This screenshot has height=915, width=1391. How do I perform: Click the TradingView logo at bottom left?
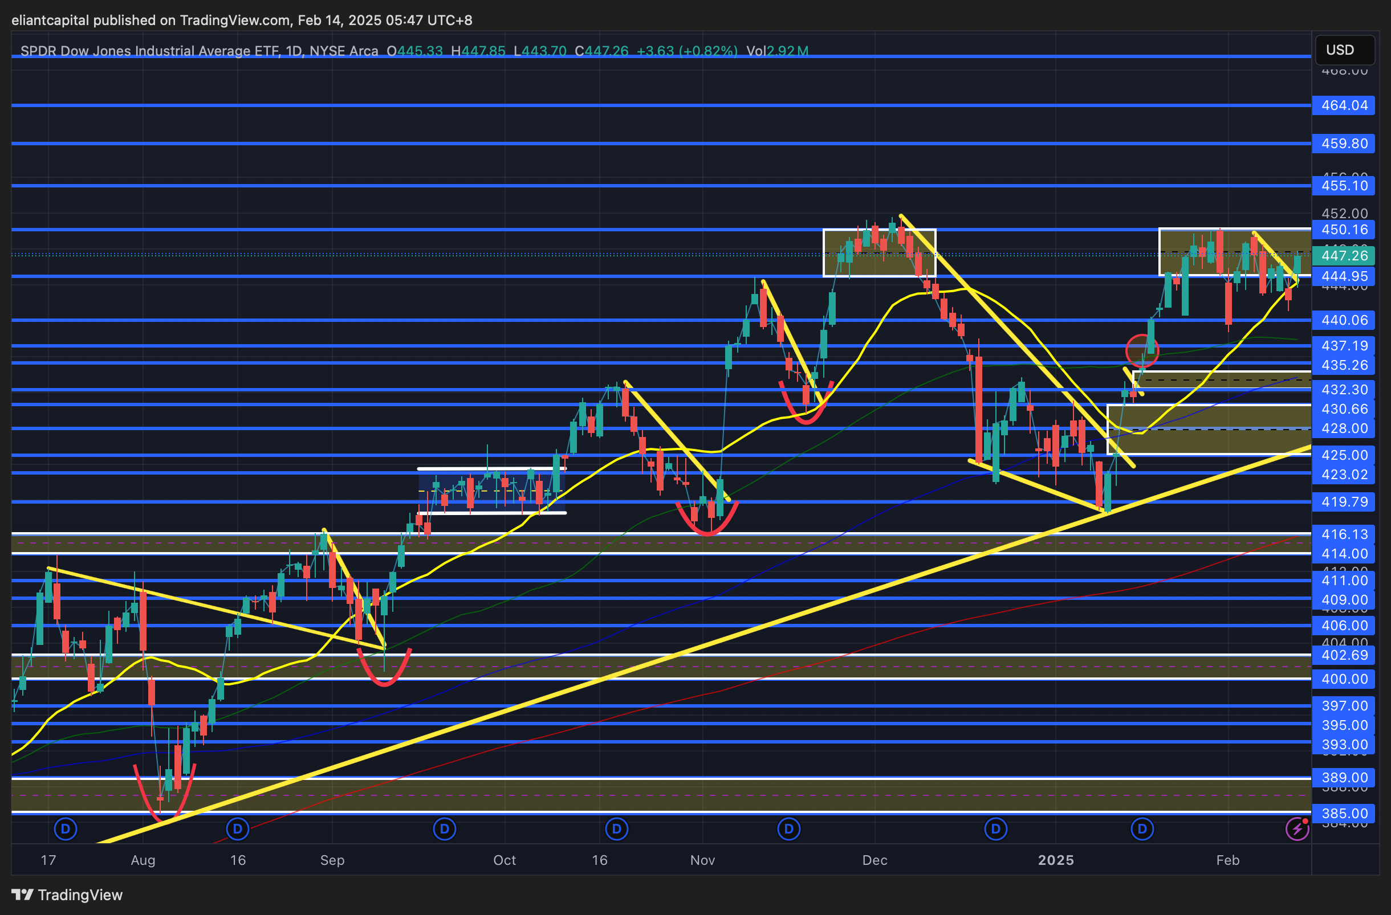click(x=22, y=894)
